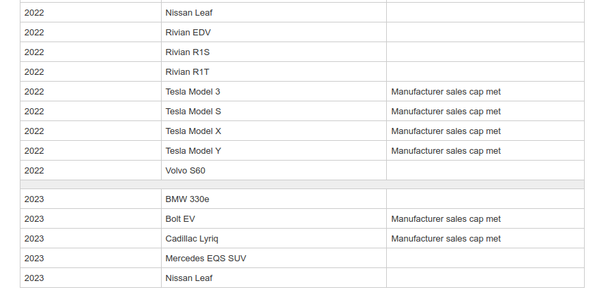Viewport: 597px width, 296px height.
Task: Select the Rivian R1T entry
Action: pyautogui.click(x=274, y=71)
